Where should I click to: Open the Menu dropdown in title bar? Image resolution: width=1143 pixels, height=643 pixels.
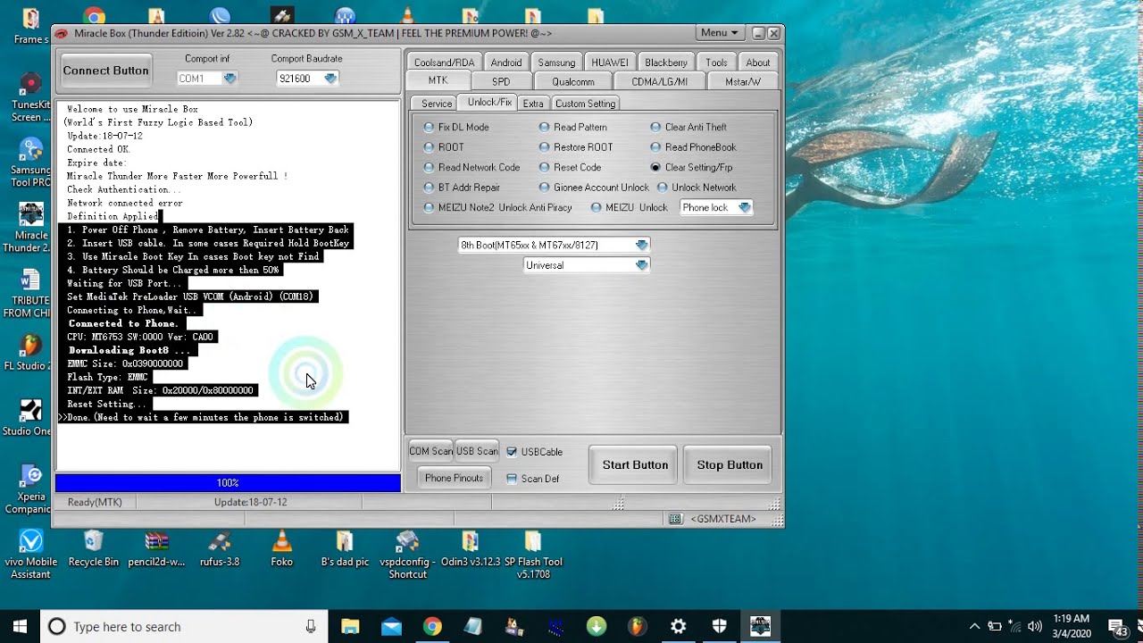[720, 33]
